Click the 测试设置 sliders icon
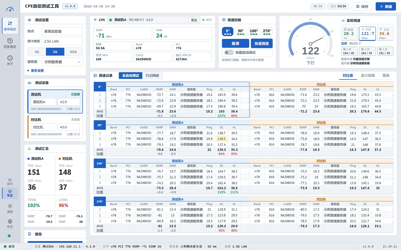Image resolution: width=401 pixels, height=250 pixels. pyautogui.click(x=30, y=20)
